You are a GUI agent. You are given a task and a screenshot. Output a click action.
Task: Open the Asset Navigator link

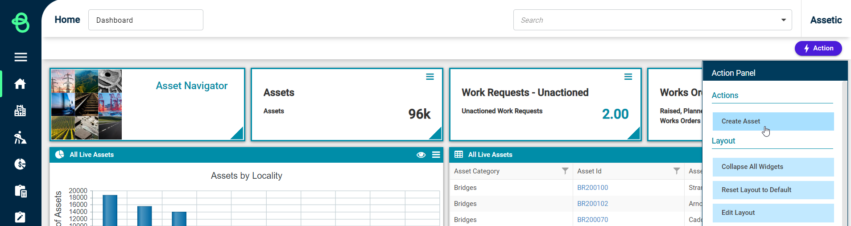192,86
